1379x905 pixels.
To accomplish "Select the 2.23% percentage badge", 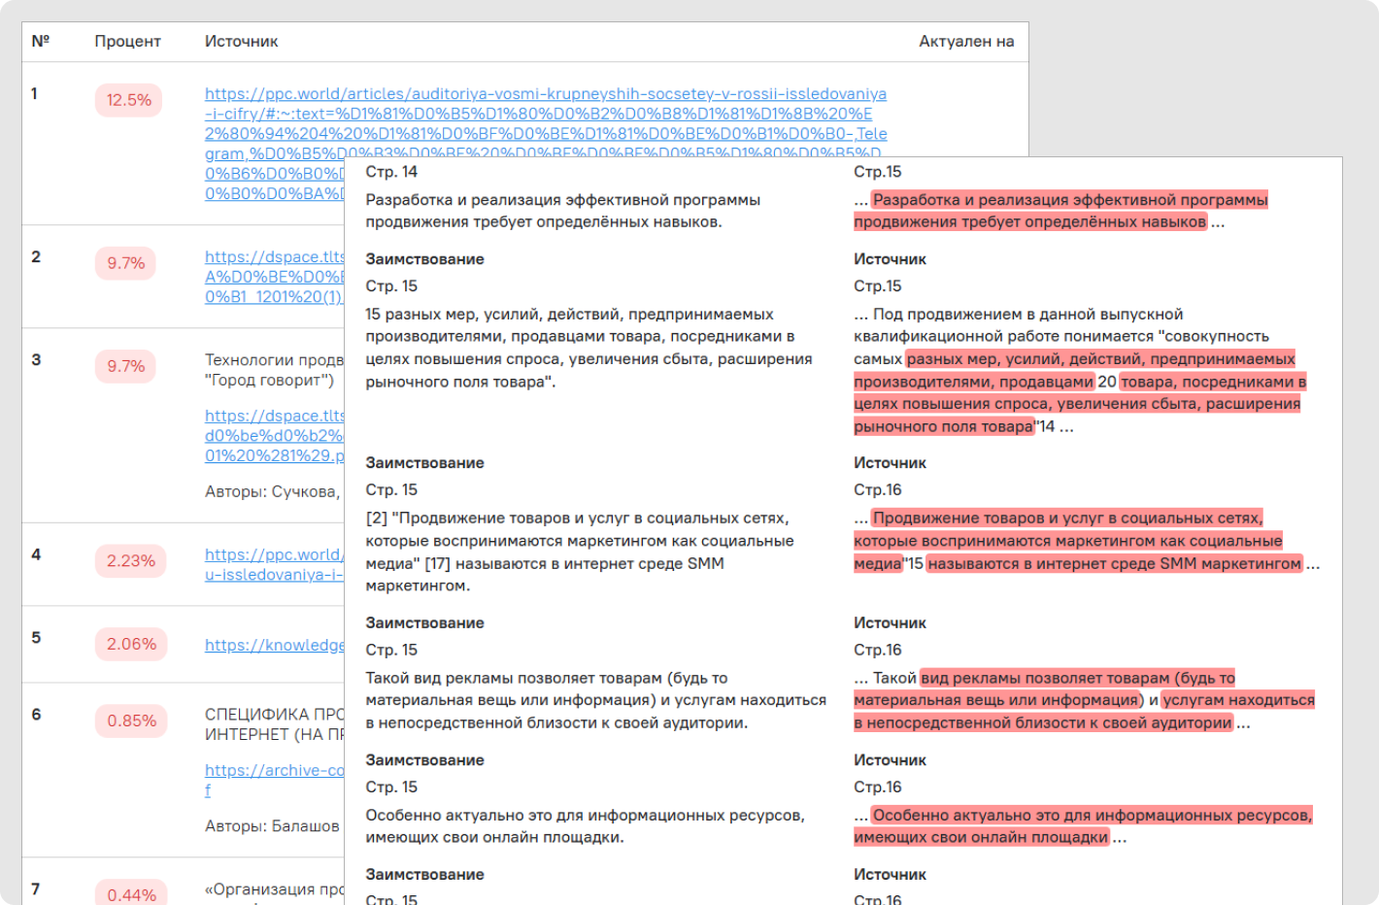I will pyautogui.click(x=131, y=560).
